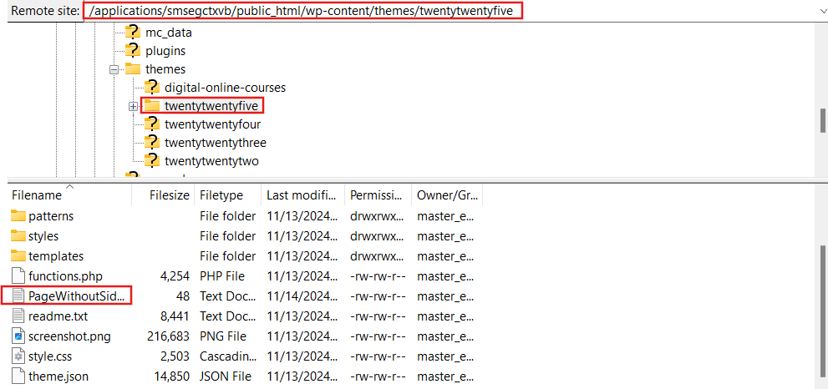Click the 4,254 filesize of functions.php
Screen dimensions: 828x389
pyautogui.click(x=175, y=276)
